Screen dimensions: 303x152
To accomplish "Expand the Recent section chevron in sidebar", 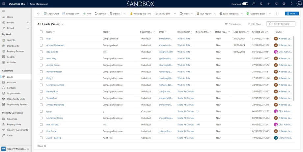I will [28, 23].
